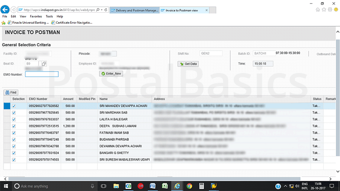Launch Google Chrome from the taskbar
The width and height of the screenshot is (340, 191).
coord(189,186)
